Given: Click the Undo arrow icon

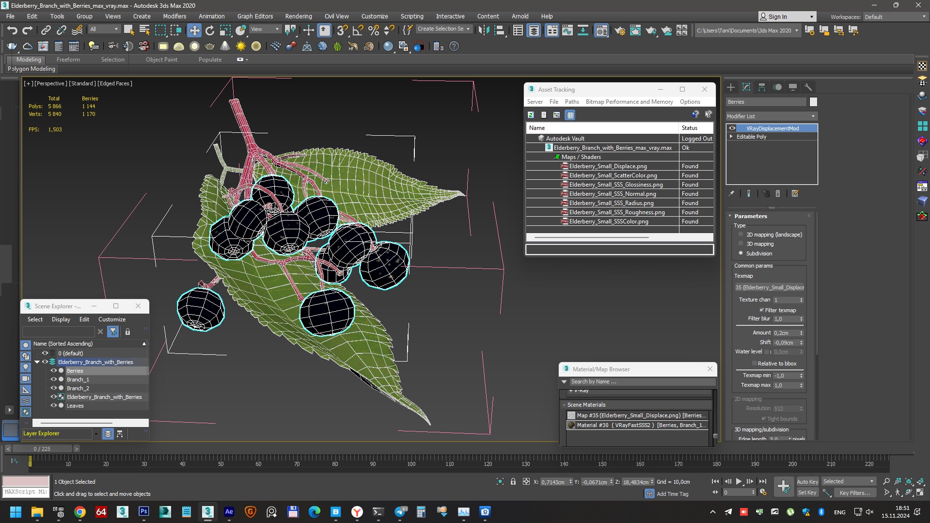Looking at the screenshot, I should coord(12,31).
